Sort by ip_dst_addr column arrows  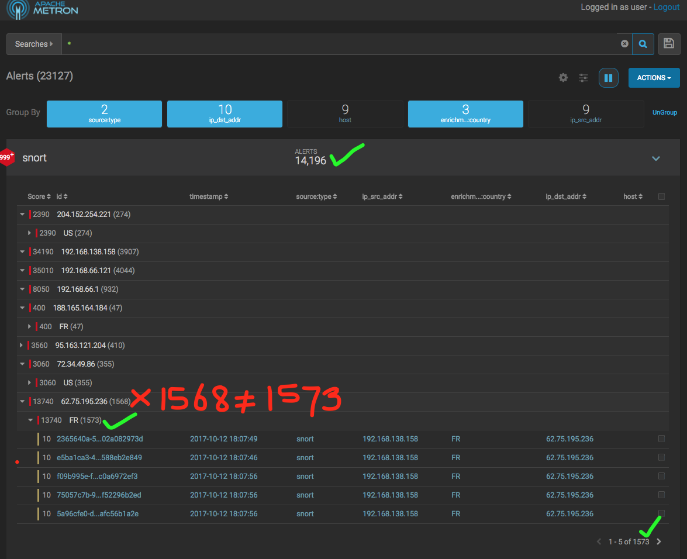[585, 196]
